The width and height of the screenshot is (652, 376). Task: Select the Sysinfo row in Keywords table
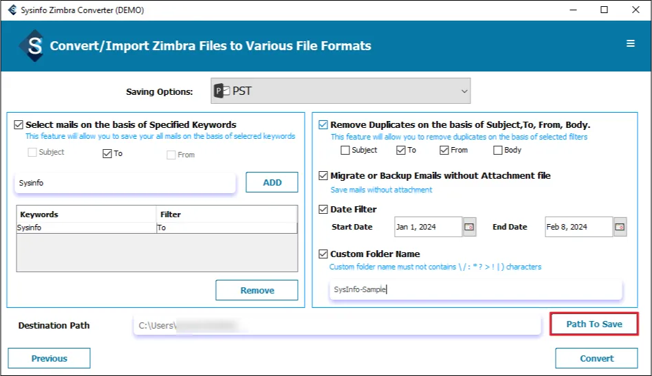(87, 228)
